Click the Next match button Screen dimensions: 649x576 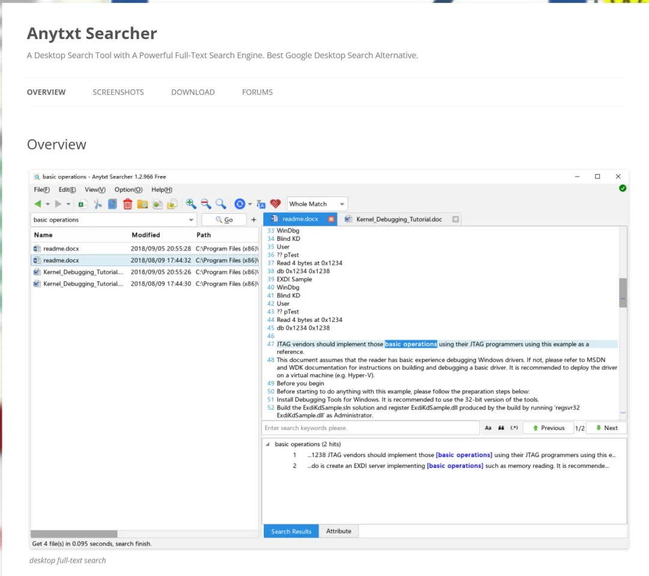click(x=606, y=428)
